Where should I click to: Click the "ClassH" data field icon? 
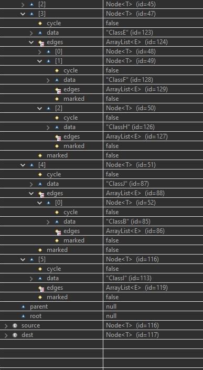tap(57, 127)
